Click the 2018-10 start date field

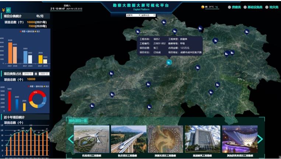(28, 74)
